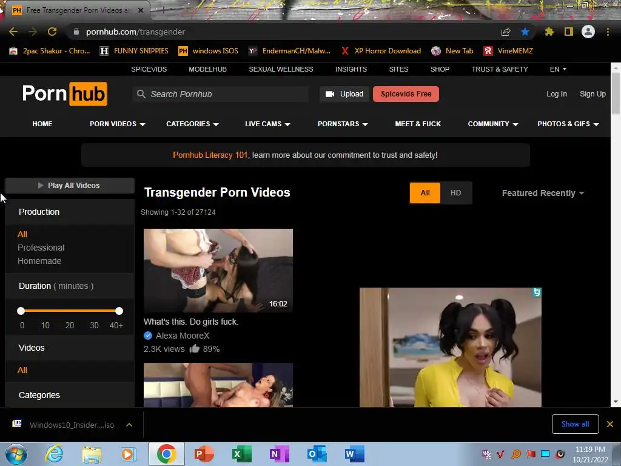The image size is (621, 466).
Task: Expand the COMMUNITY nav dropdown
Action: pyautogui.click(x=493, y=124)
